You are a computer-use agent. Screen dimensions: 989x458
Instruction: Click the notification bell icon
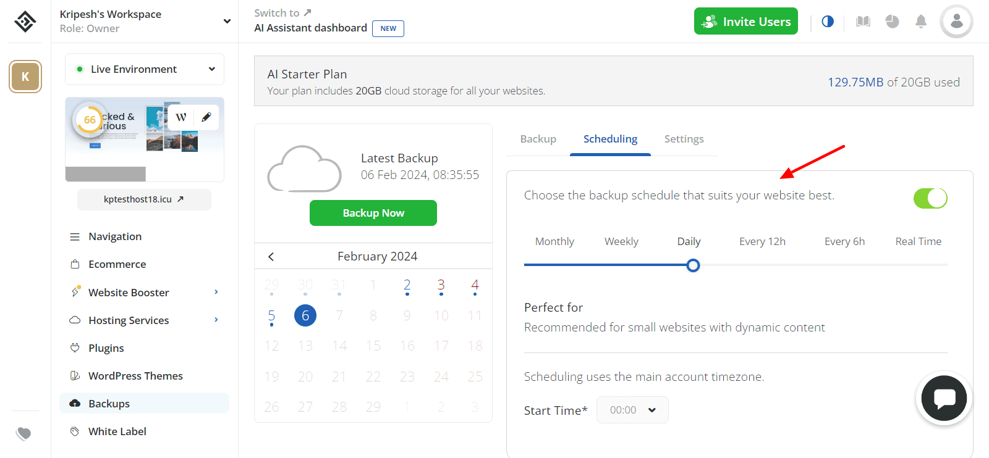[x=920, y=22]
